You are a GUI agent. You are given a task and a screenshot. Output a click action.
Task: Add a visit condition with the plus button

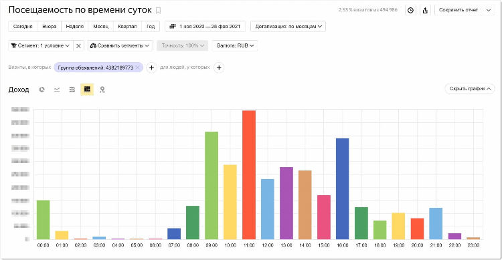pos(151,68)
